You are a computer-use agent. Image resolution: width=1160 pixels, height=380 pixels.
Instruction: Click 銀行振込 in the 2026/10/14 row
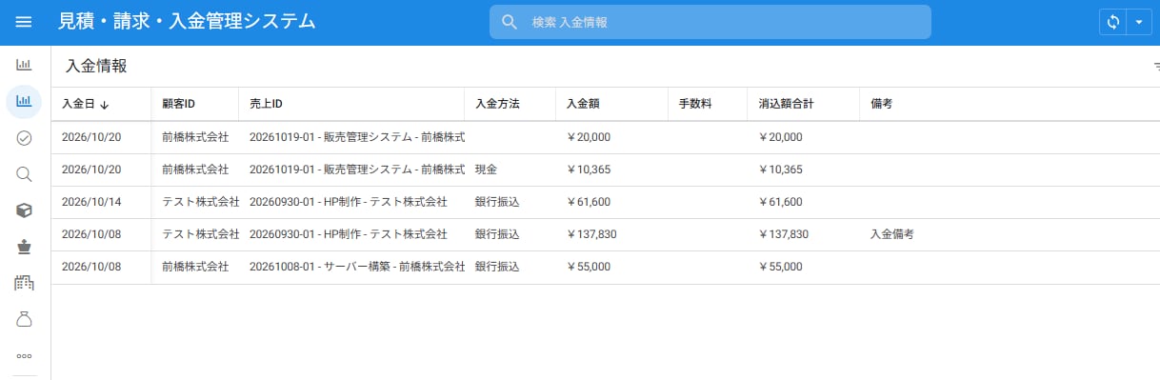(497, 202)
